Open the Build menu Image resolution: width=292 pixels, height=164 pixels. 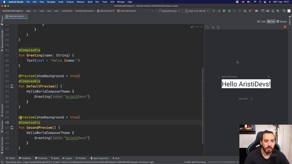point(90,2)
